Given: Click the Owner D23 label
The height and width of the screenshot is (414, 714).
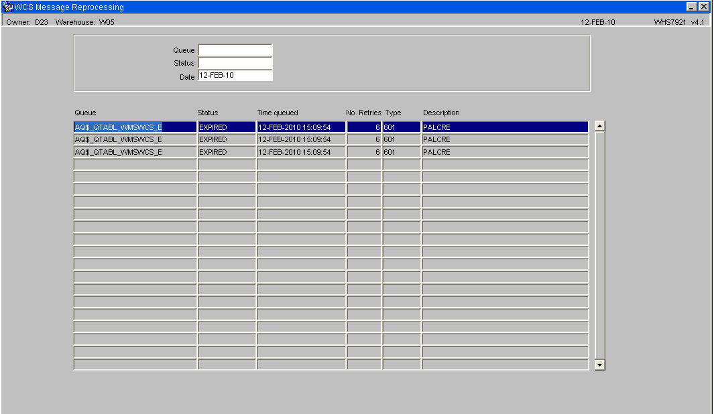Looking at the screenshot, I should 27,22.
